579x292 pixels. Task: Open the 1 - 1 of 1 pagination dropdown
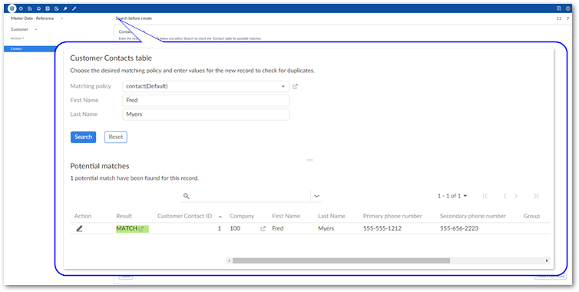452,196
